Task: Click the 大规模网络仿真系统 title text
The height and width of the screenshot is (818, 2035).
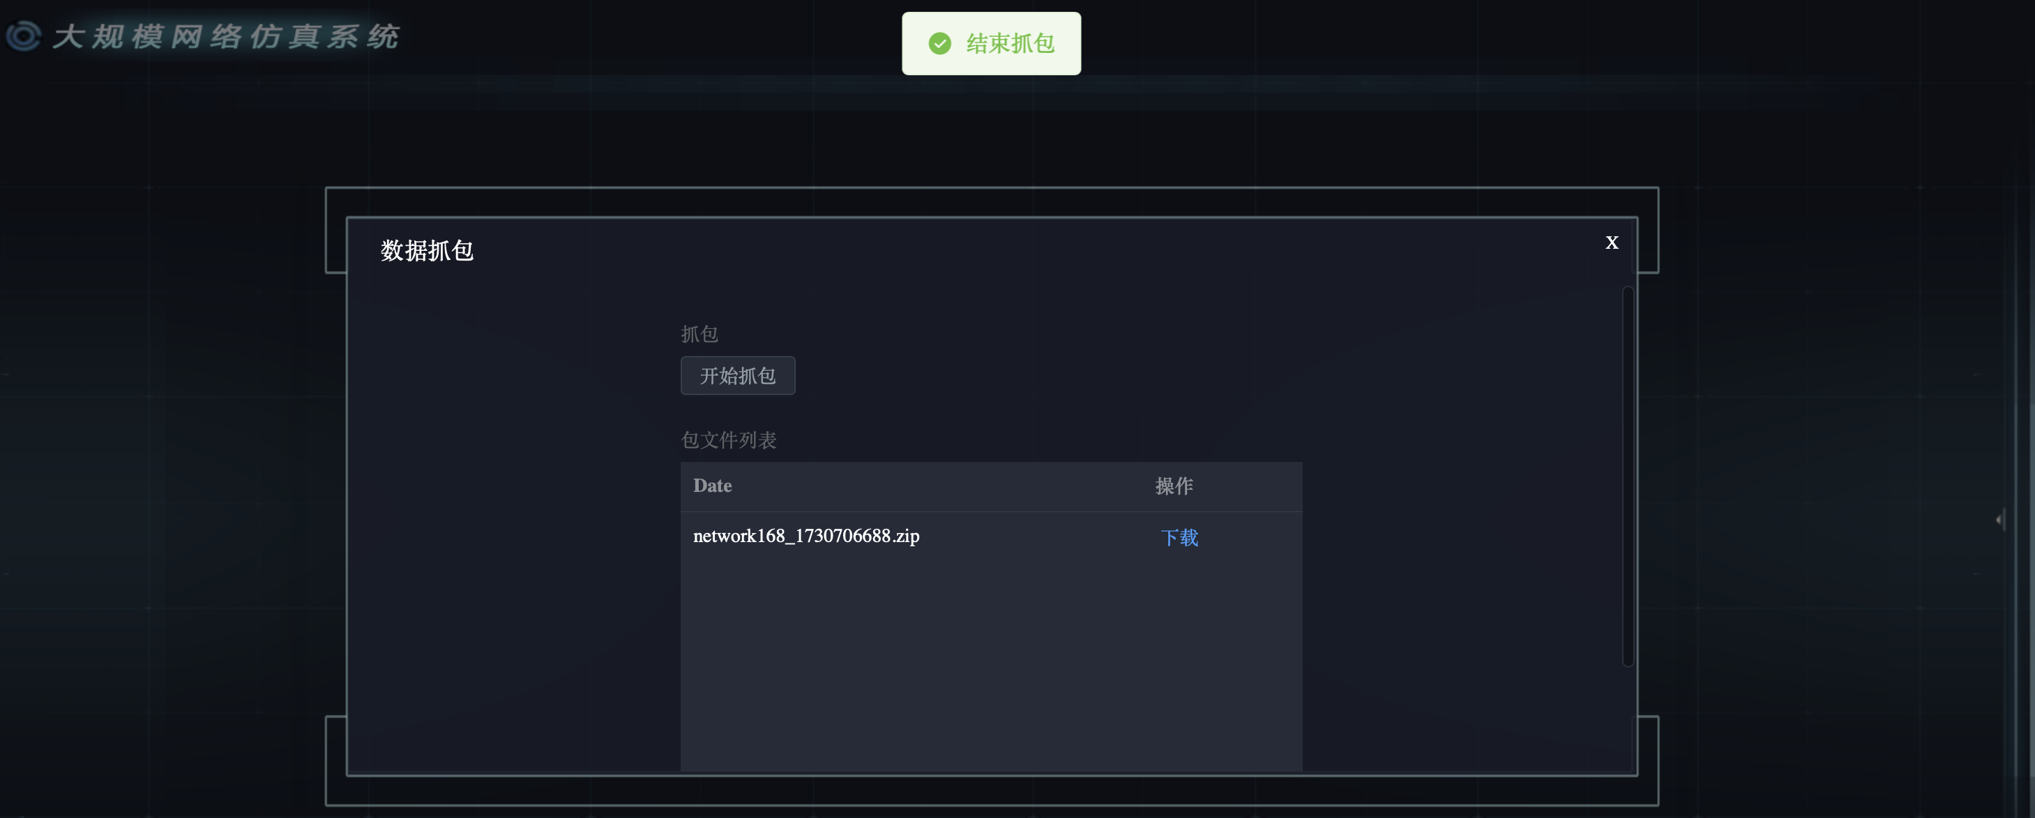Action: [226, 36]
